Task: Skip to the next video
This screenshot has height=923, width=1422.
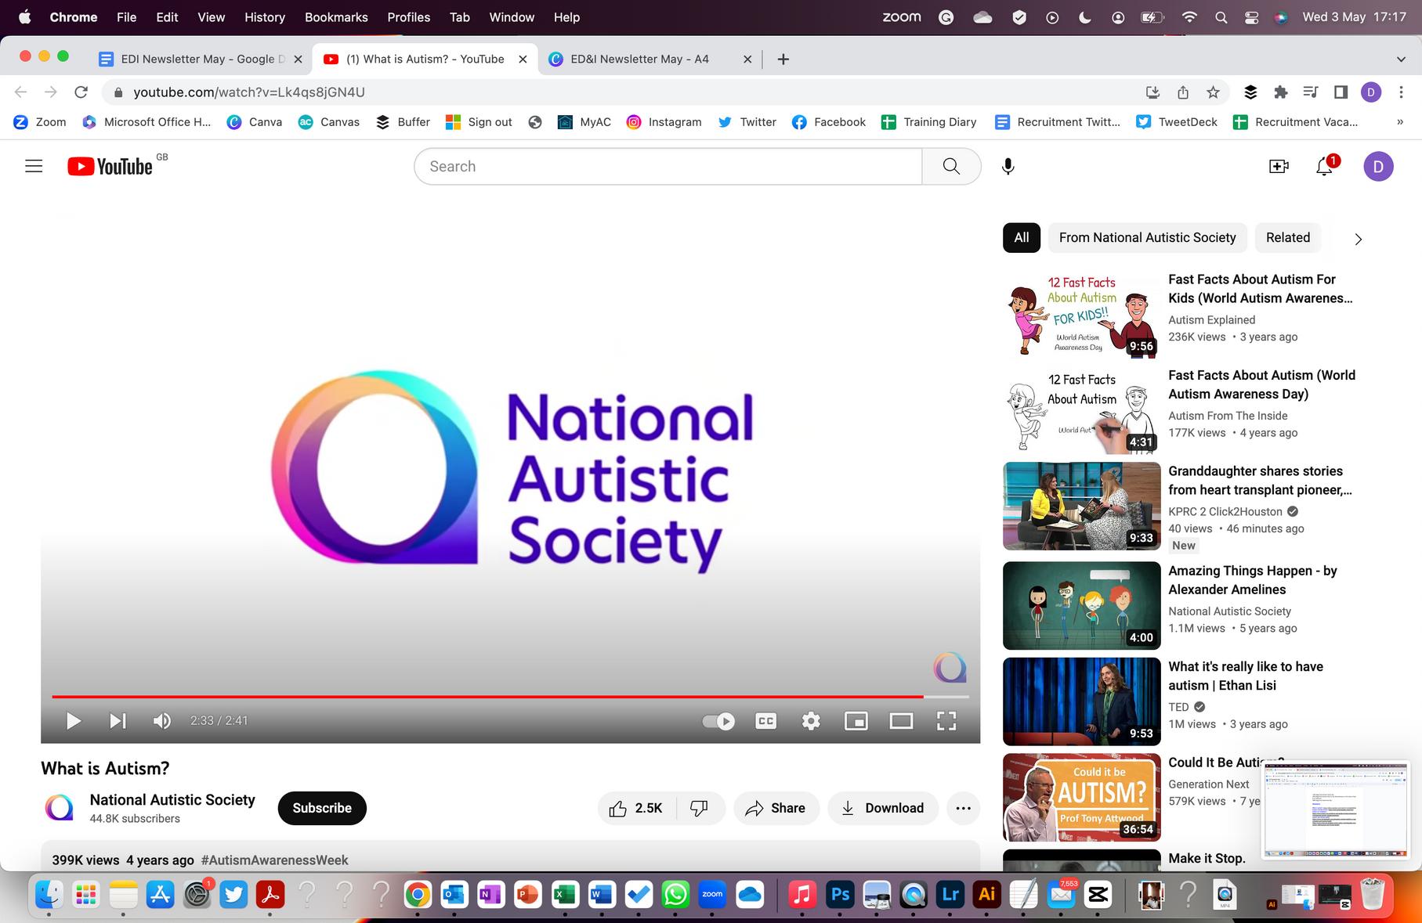Action: pyautogui.click(x=118, y=720)
